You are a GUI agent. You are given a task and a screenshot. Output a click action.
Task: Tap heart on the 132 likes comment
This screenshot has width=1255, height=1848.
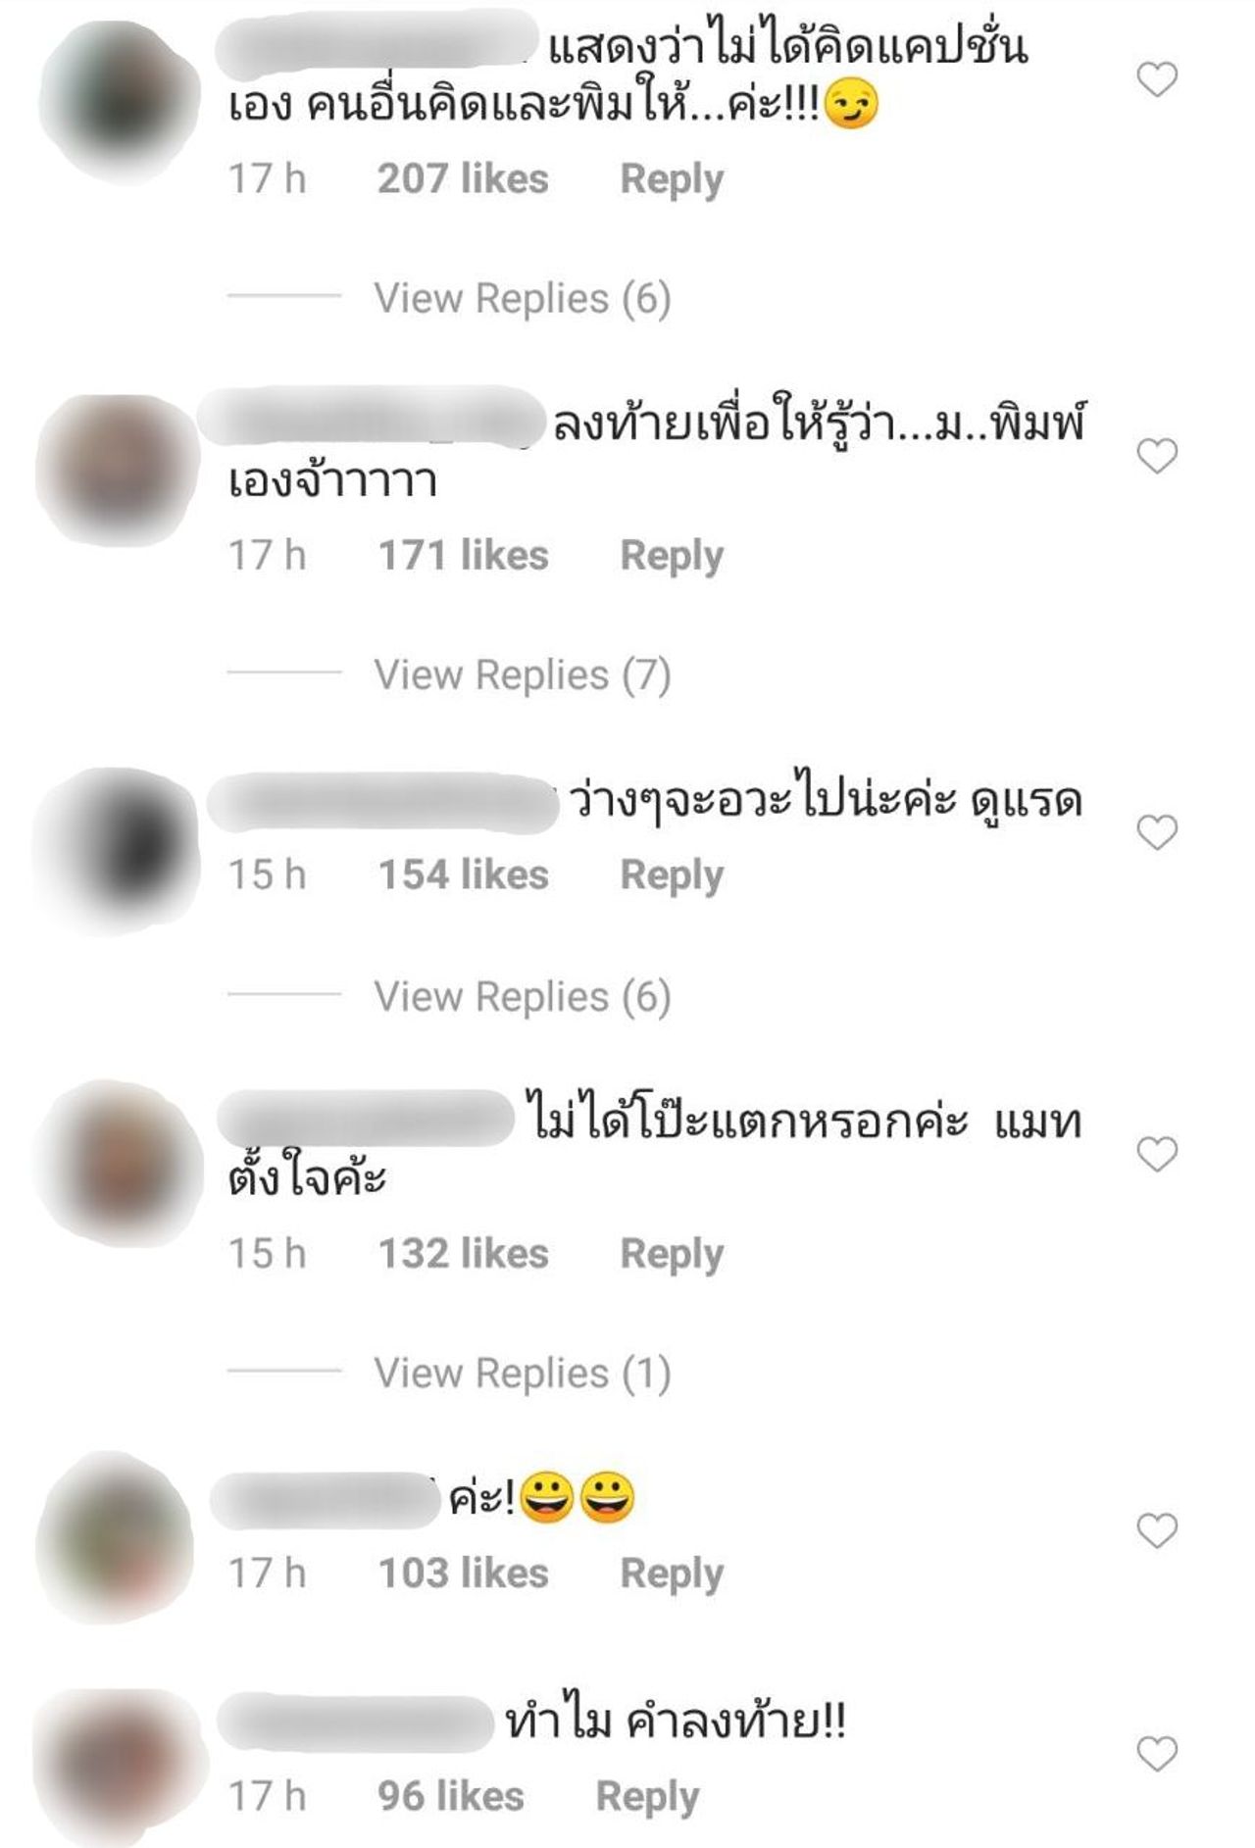tap(1157, 1154)
